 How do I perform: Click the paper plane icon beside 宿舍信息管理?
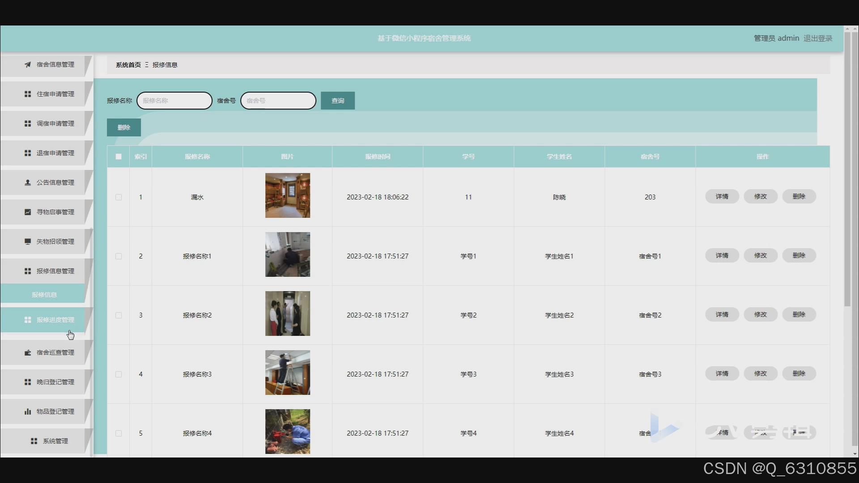(x=28, y=64)
